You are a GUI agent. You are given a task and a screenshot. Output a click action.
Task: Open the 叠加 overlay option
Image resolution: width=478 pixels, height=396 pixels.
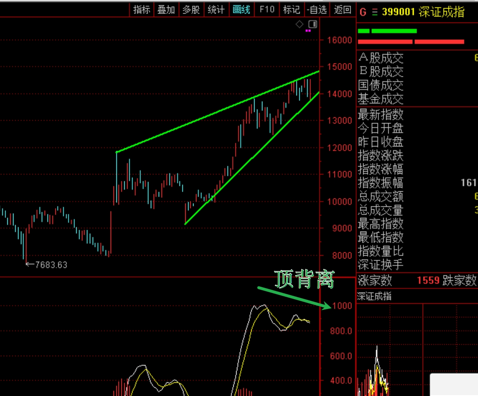166,10
